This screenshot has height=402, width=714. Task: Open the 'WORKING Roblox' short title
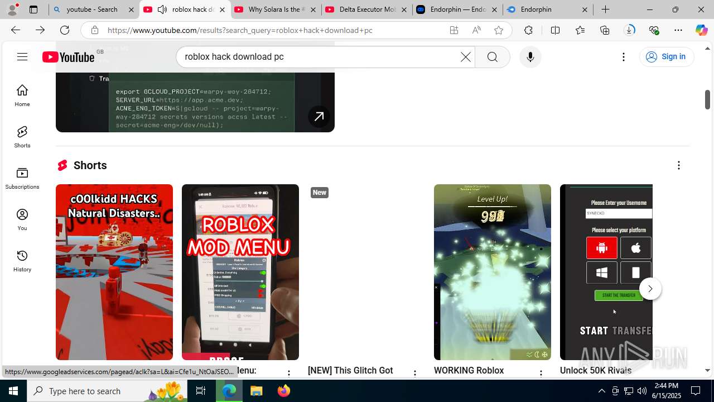point(469,371)
